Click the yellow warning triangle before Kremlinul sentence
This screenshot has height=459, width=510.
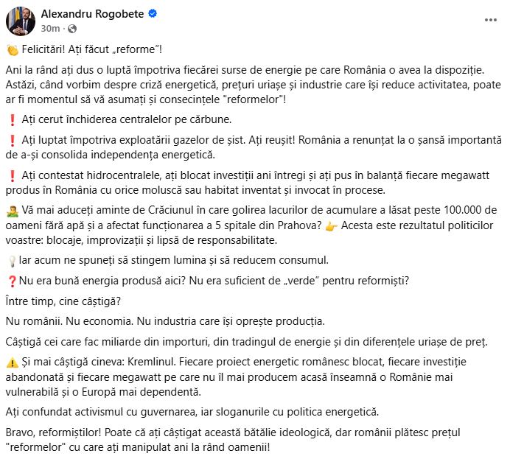click(13, 362)
